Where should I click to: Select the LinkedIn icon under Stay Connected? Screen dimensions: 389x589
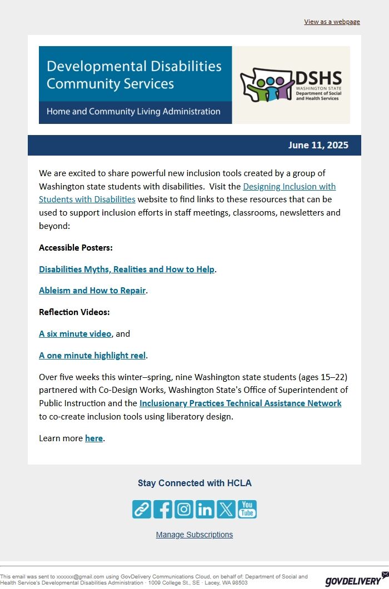coord(205,509)
